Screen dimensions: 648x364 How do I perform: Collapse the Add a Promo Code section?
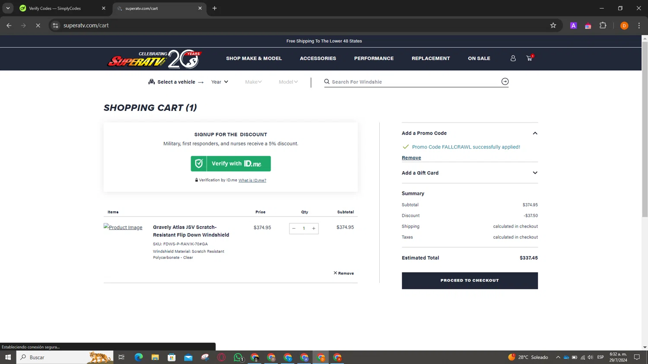point(535,133)
